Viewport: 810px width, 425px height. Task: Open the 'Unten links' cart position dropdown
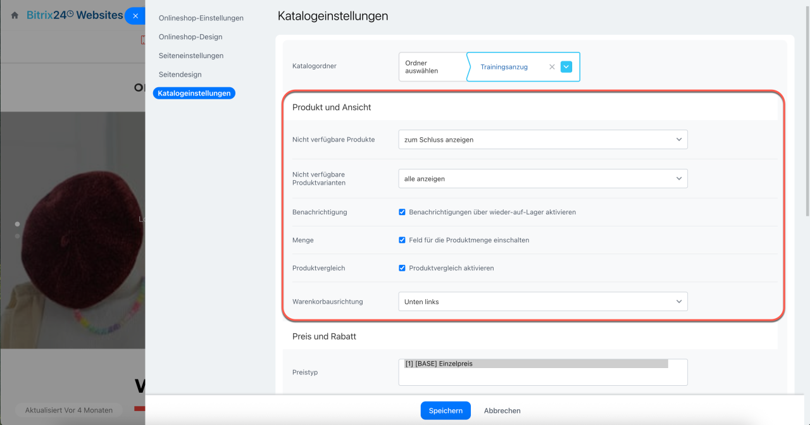tap(542, 302)
